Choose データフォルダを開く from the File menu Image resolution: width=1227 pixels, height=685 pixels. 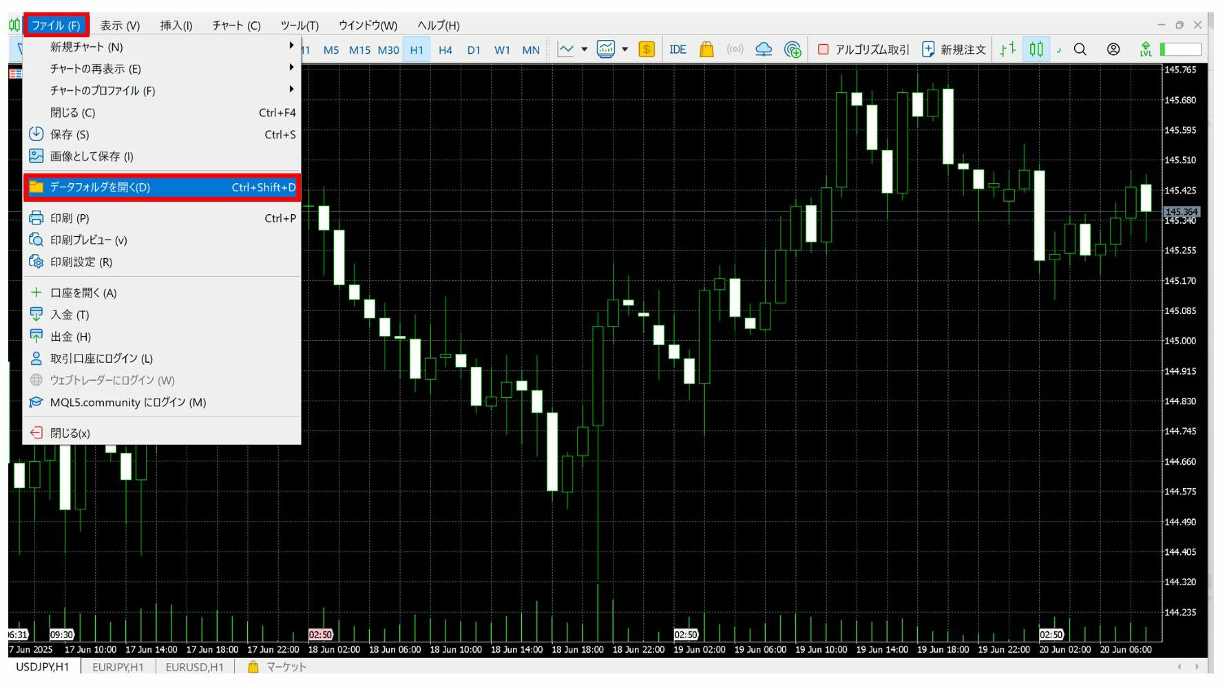162,187
